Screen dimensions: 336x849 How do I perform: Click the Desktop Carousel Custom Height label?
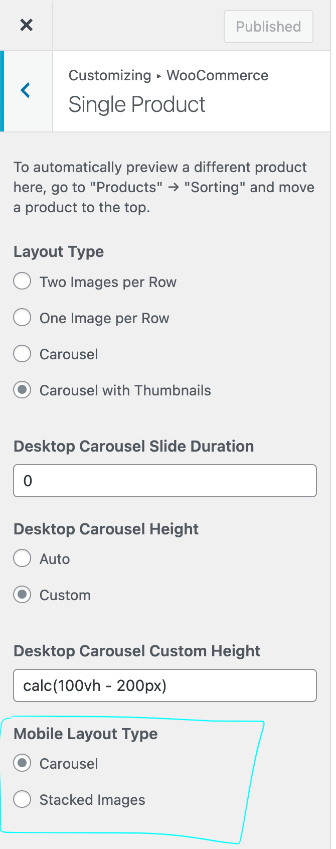tap(137, 651)
